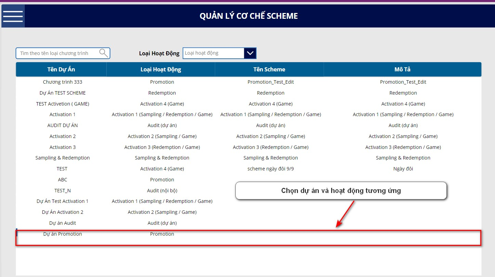Click 'Activation 1 (Sampling / Redemption / Game)' activity in Dự Án Test Activation 1 row
The width and height of the screenshot is (495, 277).
point(162,201)
